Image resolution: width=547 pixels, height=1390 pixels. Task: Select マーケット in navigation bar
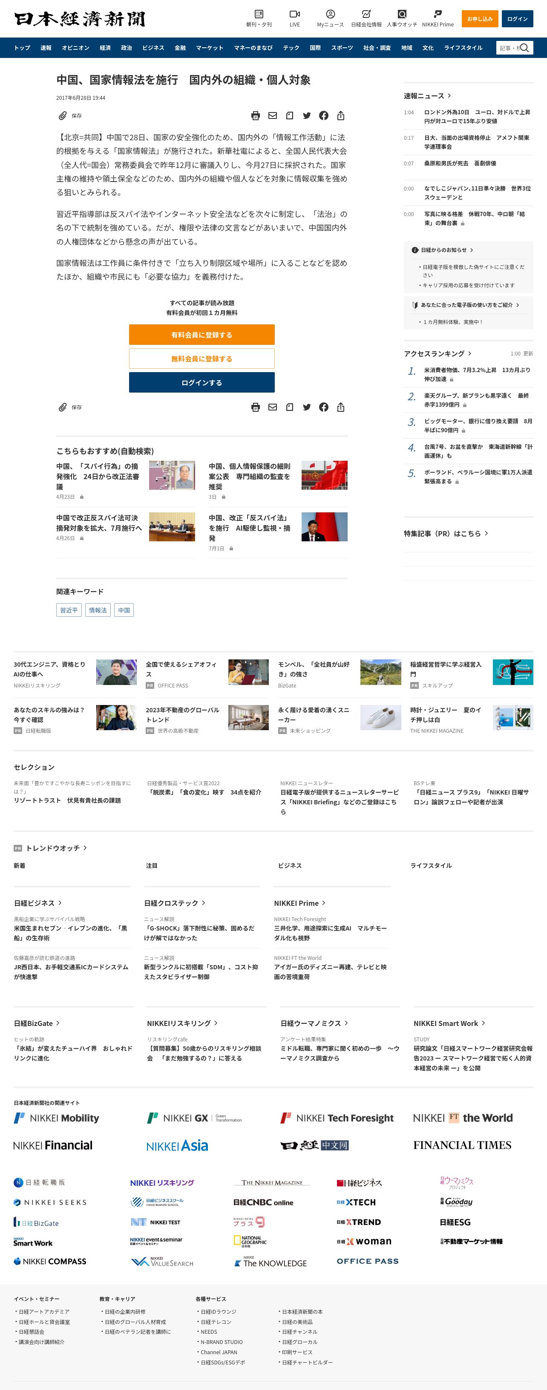click(x=209, y=48)
